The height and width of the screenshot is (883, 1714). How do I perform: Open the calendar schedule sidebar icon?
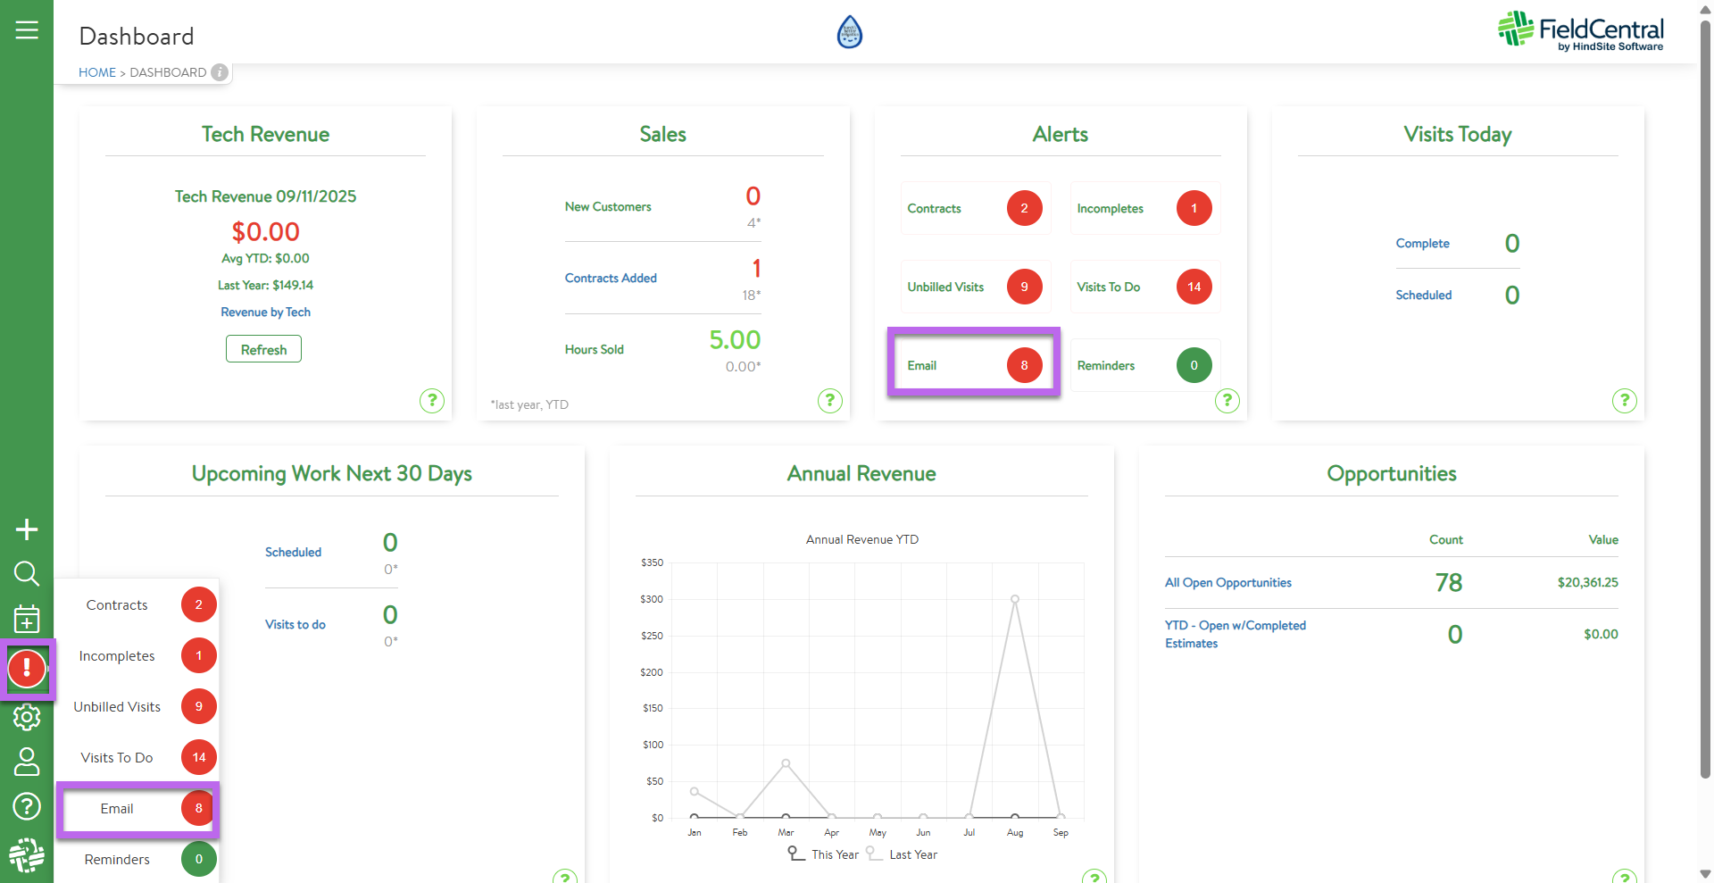click(x=27, y=619)
